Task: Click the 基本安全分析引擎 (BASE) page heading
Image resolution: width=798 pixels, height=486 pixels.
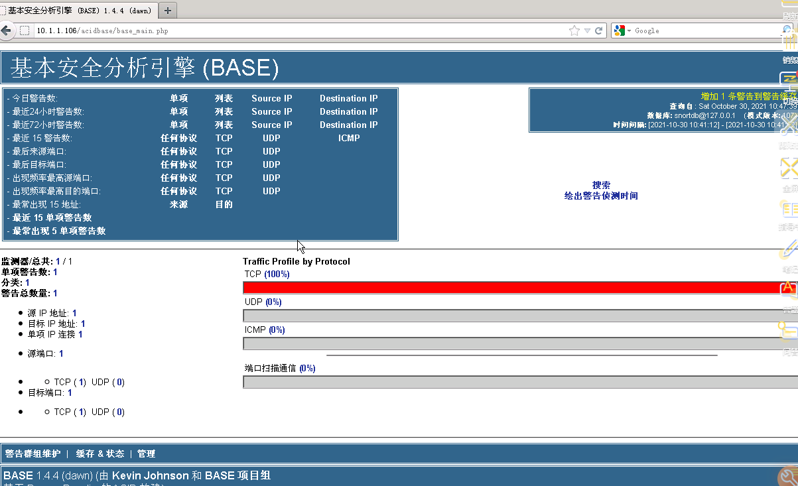Action: (x=145, y=68)
